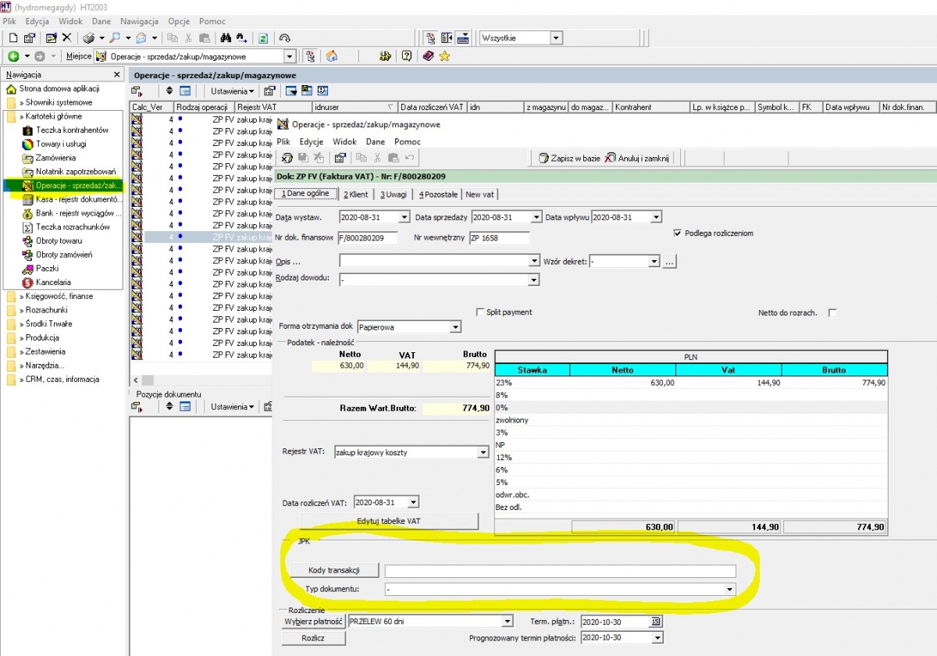The height and width of the screenshot is (656, 937).
Task: Click the Zapisz w bazie button
Action: (x=569, y=158)
